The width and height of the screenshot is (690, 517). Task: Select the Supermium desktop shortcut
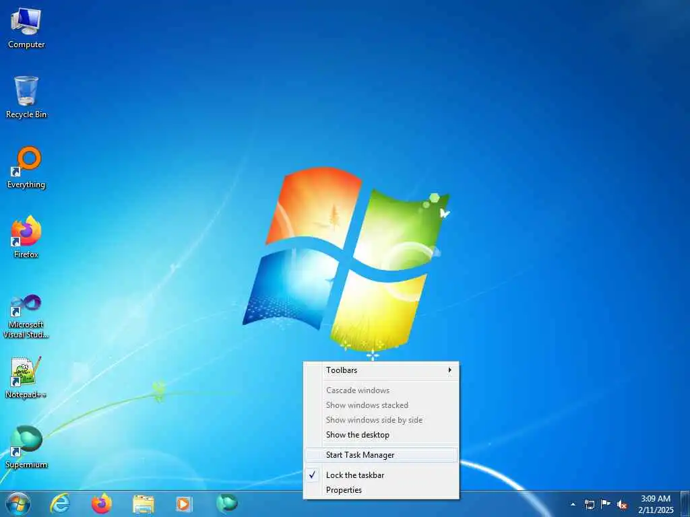[x=26, y=447]
